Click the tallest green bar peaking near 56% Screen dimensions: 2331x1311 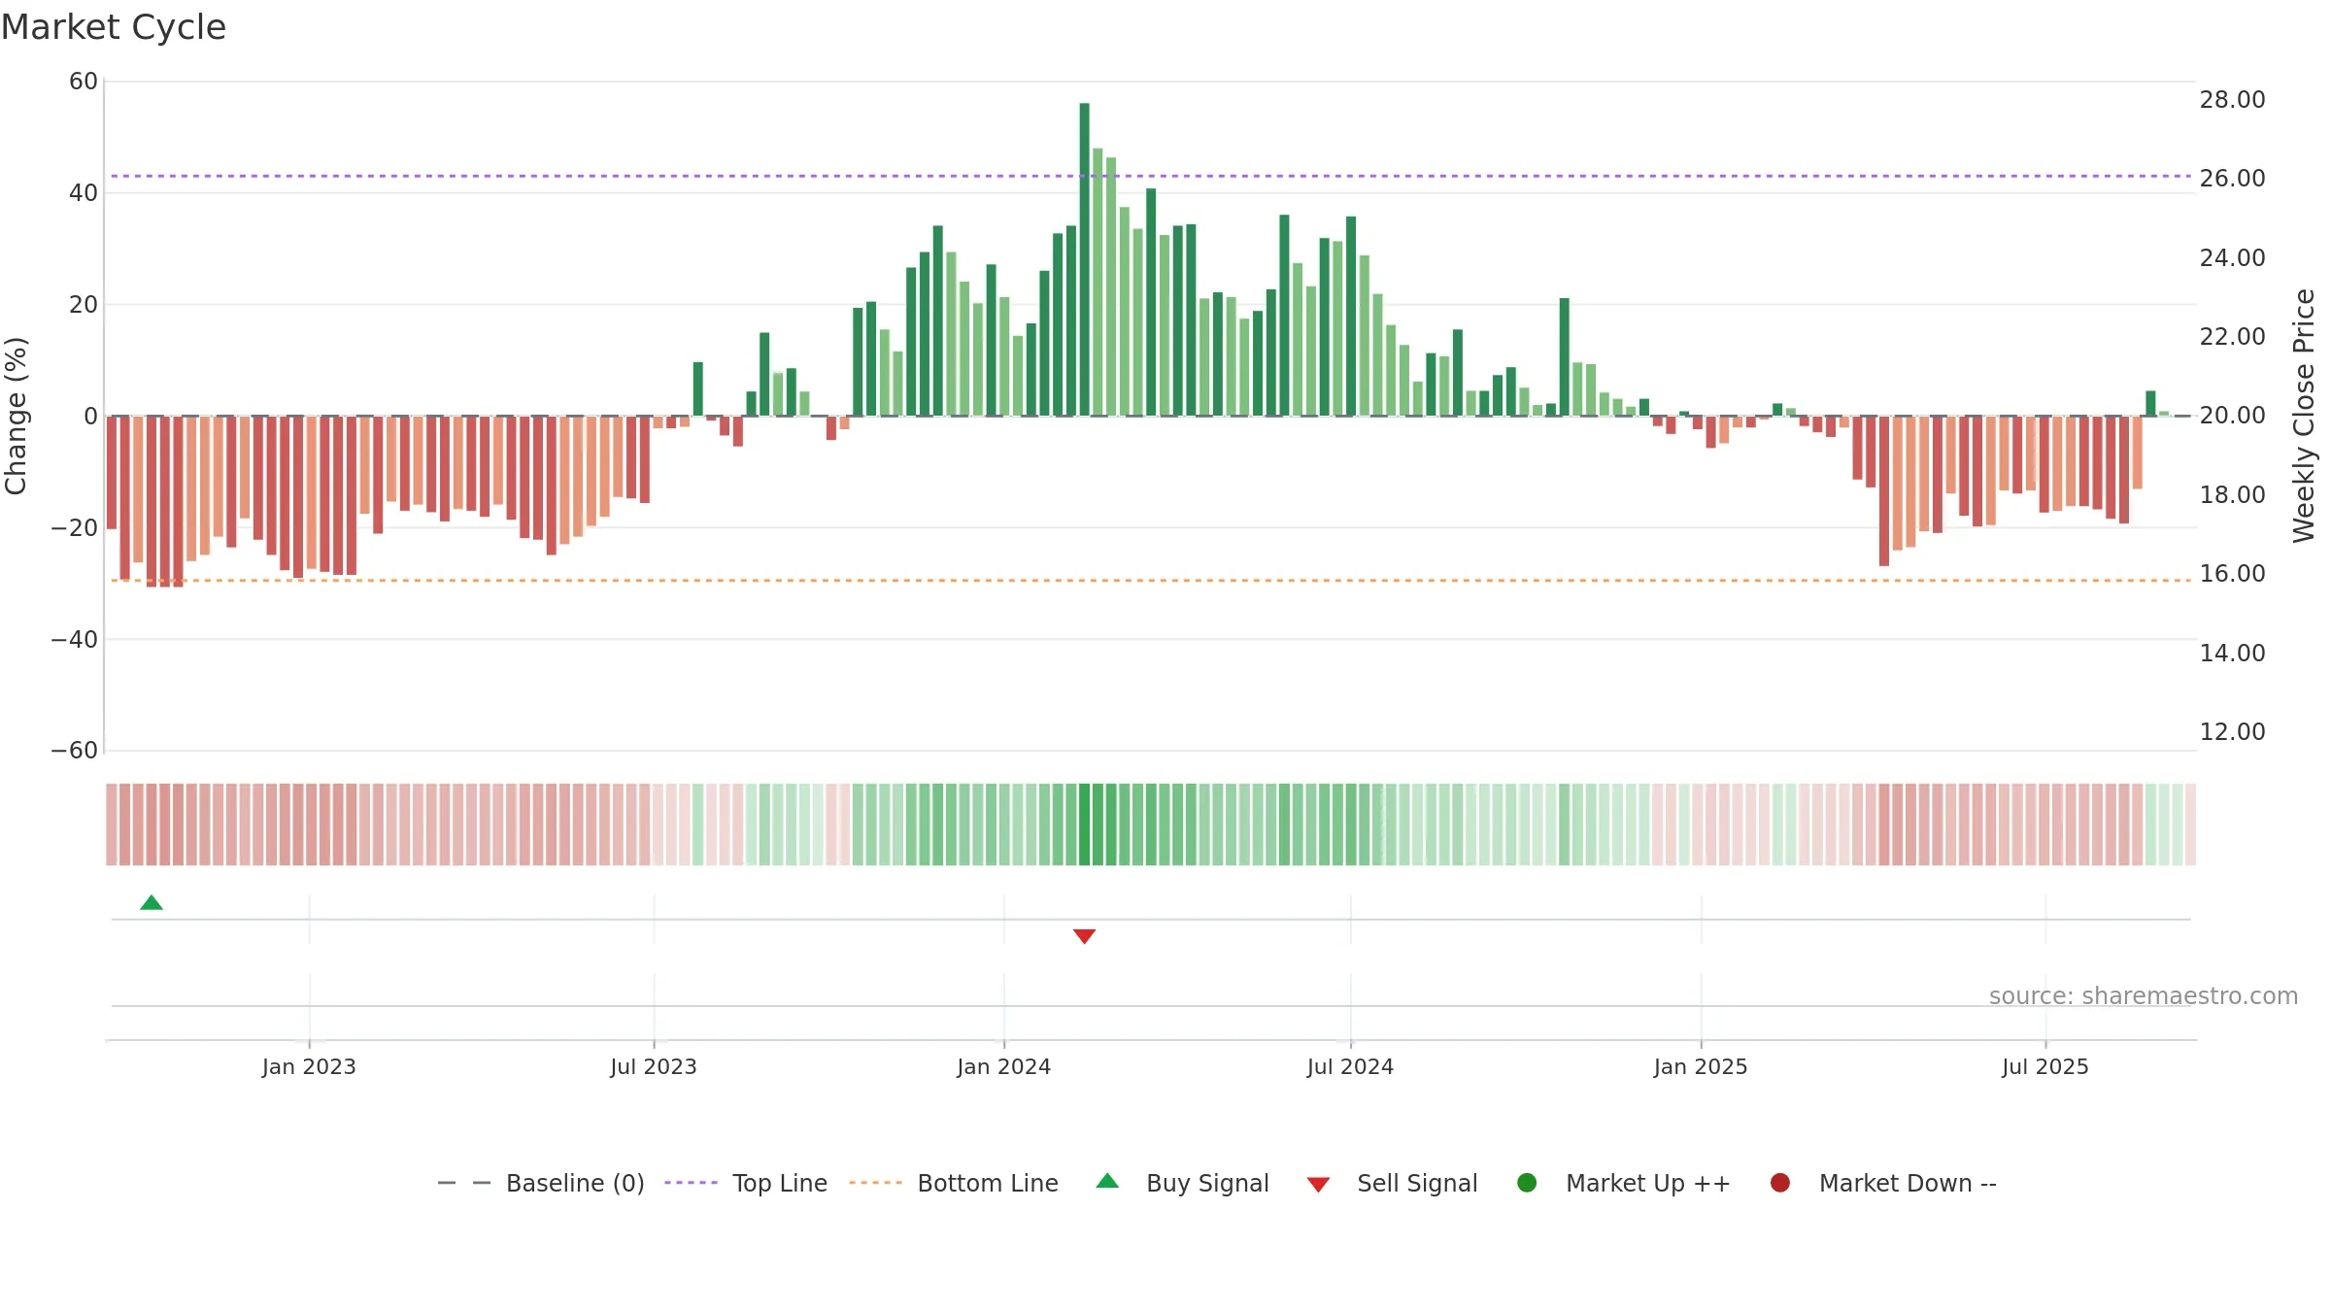tap(1084, 259)
